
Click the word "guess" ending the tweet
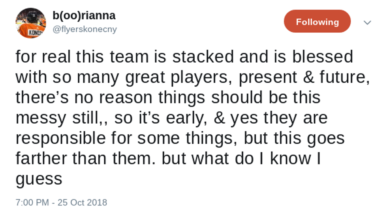point(39,180)
